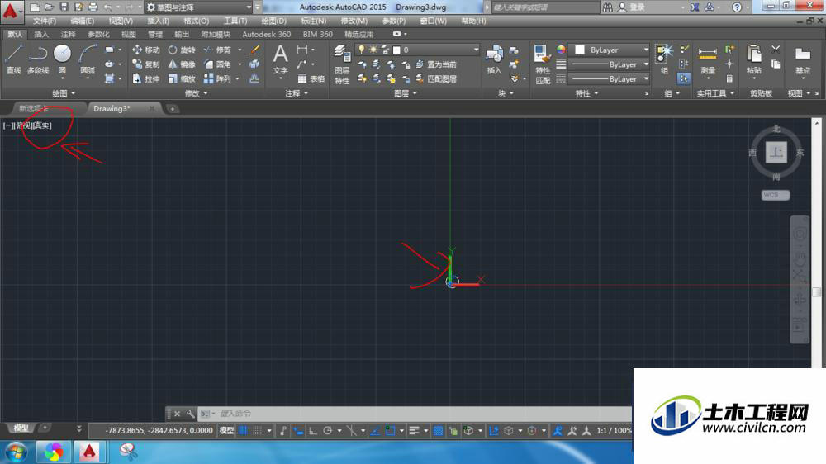Click the 修剪 (Trim) tool

(217, 50)
